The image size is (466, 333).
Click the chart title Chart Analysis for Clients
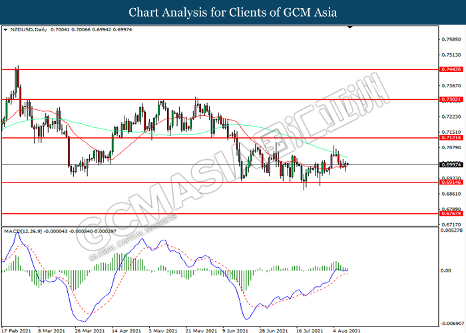pyautogui.click(x=232, y=13)
